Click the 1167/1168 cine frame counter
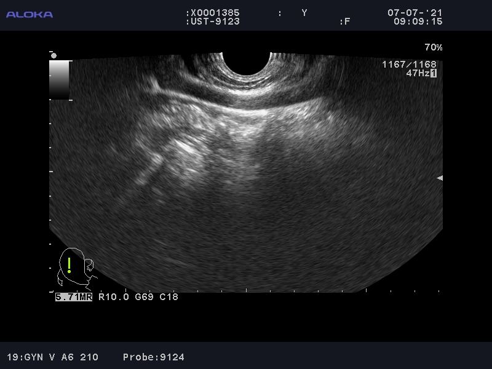Viewport: 492px width, 369px height. pyautogui.click(x=409, y=65)
